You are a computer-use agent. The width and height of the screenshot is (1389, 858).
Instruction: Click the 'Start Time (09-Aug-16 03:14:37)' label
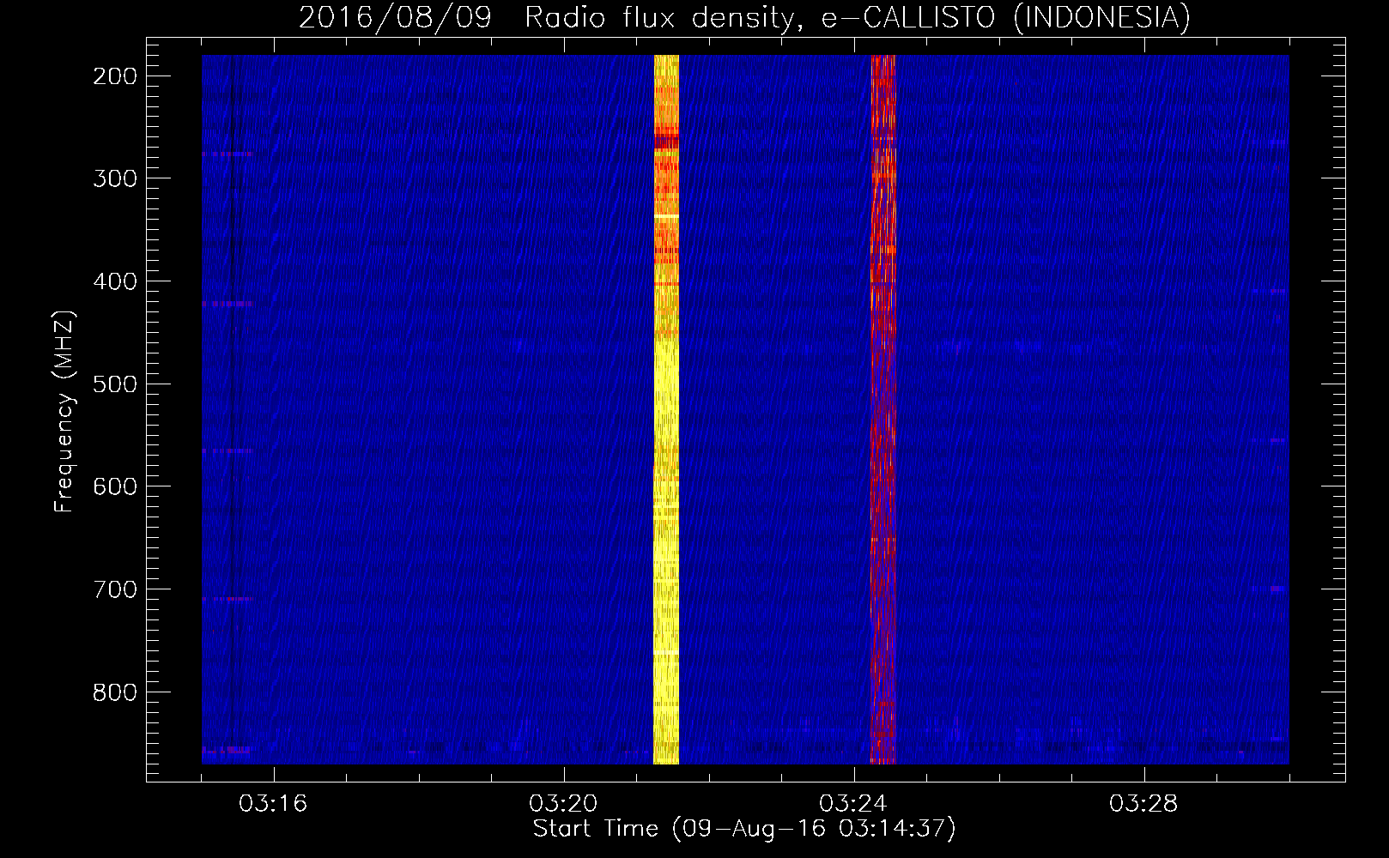(x=744, y=829)
